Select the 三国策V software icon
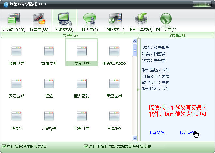Image resolution: width=215 pixels, height=153 pixels. pos(114,116)
